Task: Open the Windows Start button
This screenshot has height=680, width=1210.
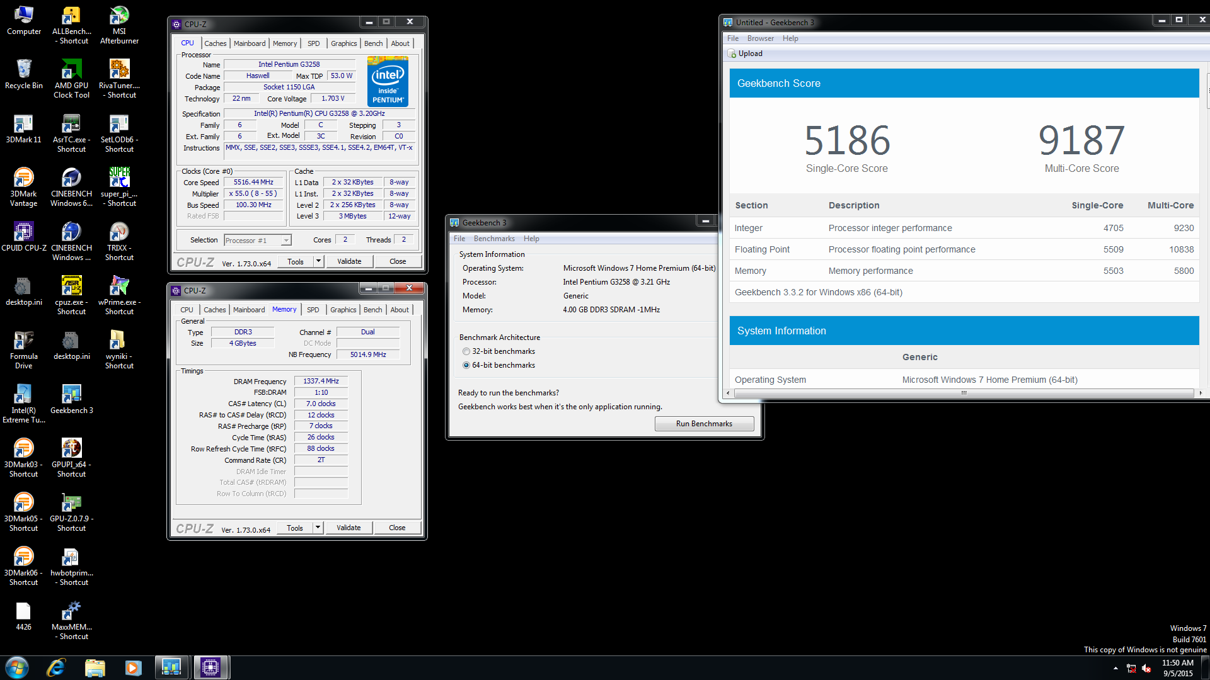Action: click(x=17, y=667)
